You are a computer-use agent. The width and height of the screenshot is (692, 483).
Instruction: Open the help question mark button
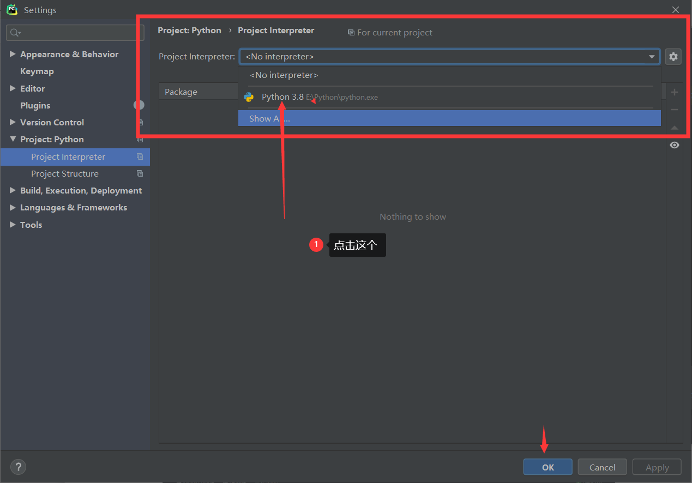click(18, 467)
